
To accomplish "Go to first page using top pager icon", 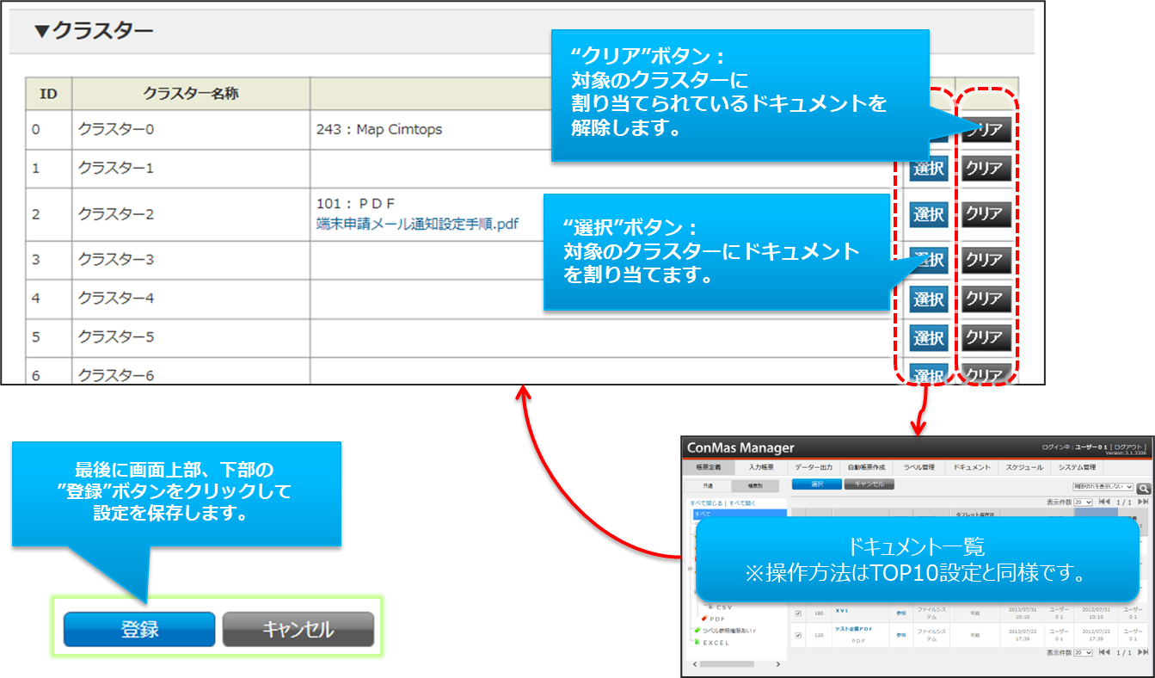I will pos(1103,502).
